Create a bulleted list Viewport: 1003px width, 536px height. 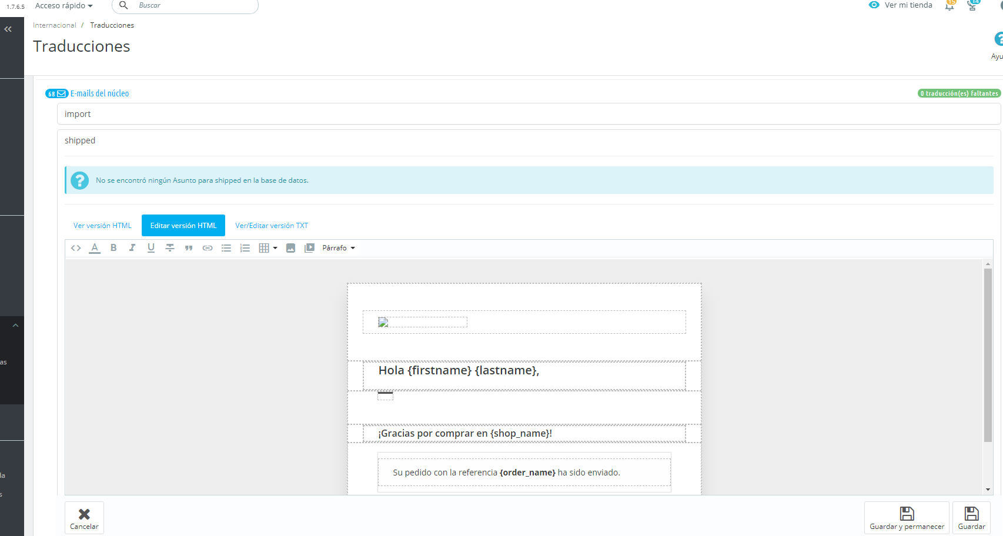coord(226,248)
